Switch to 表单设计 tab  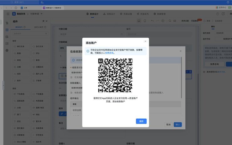(92, 14)
